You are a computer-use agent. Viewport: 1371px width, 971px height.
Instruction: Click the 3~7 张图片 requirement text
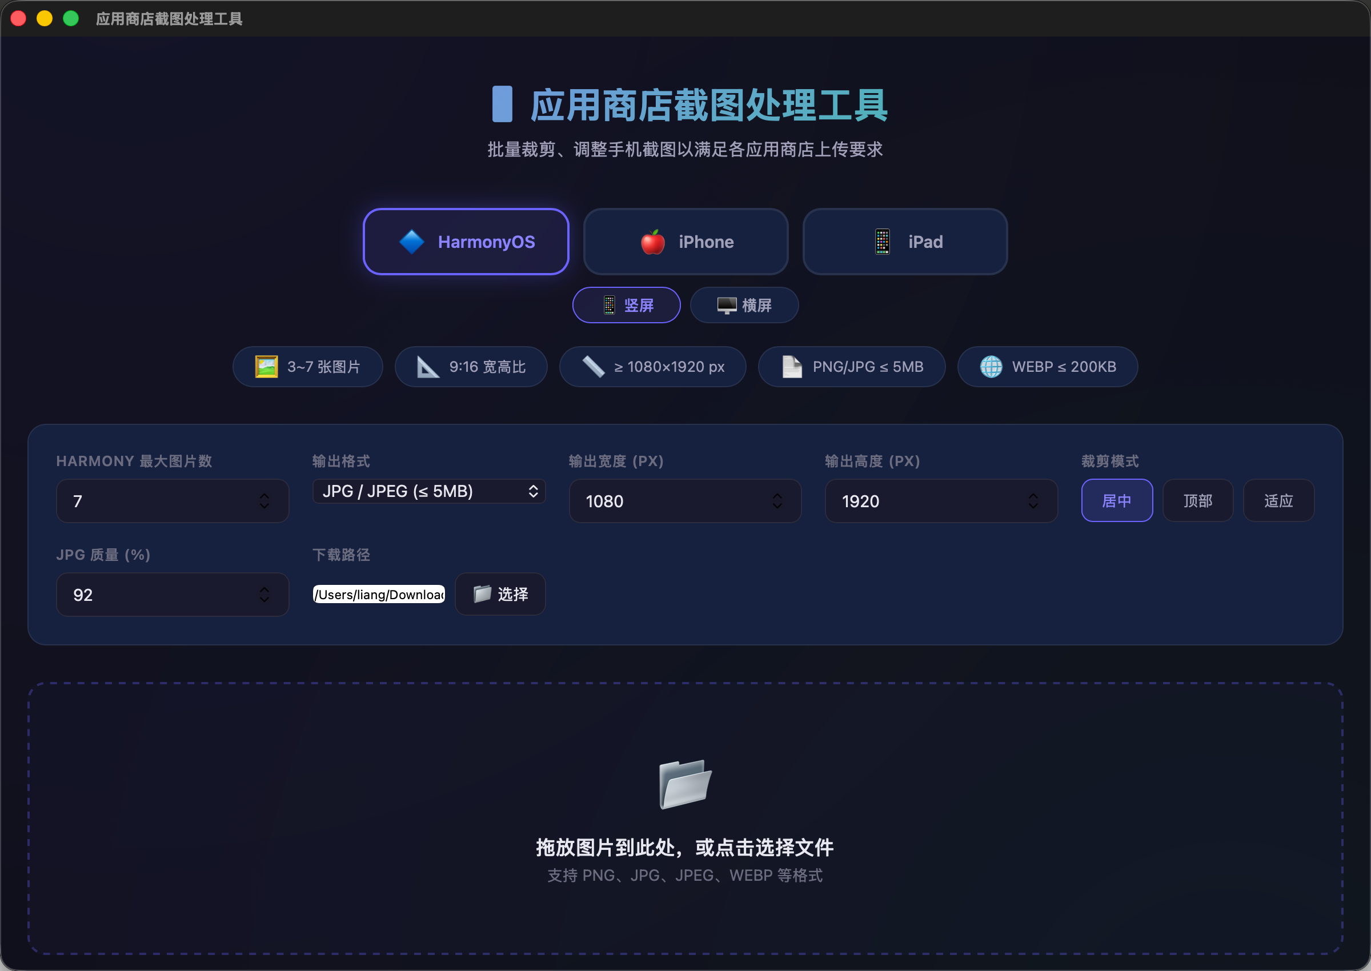click(x=324, y=367)
